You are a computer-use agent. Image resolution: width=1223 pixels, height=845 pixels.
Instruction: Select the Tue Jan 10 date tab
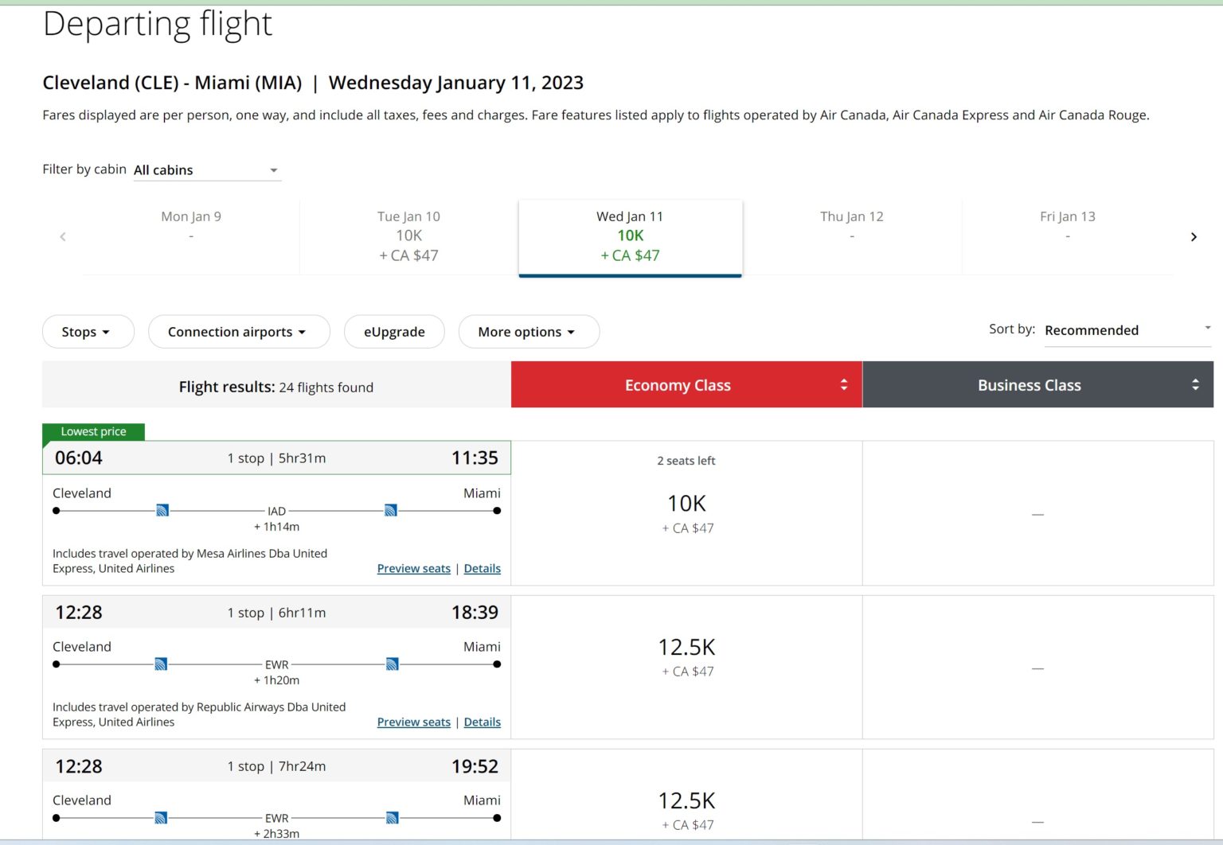coord(408,236)
